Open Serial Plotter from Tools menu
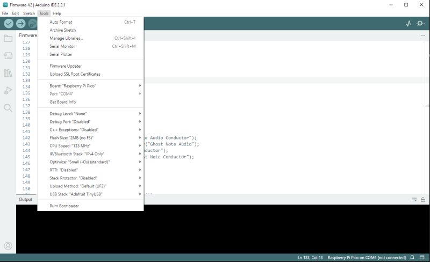The height and width of the screenshot is (262, 430). (90, 54)
